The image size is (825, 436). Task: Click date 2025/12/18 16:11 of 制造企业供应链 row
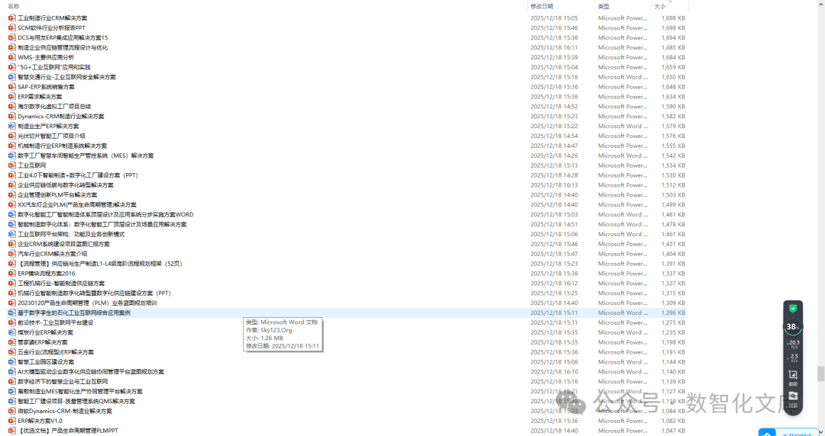[554, 47]
